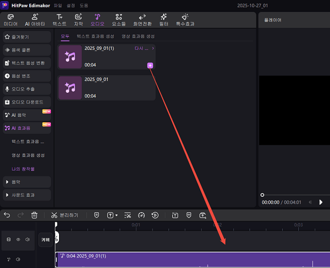Click the purple plus button on 2025_09_01(1)

(150, 65)
